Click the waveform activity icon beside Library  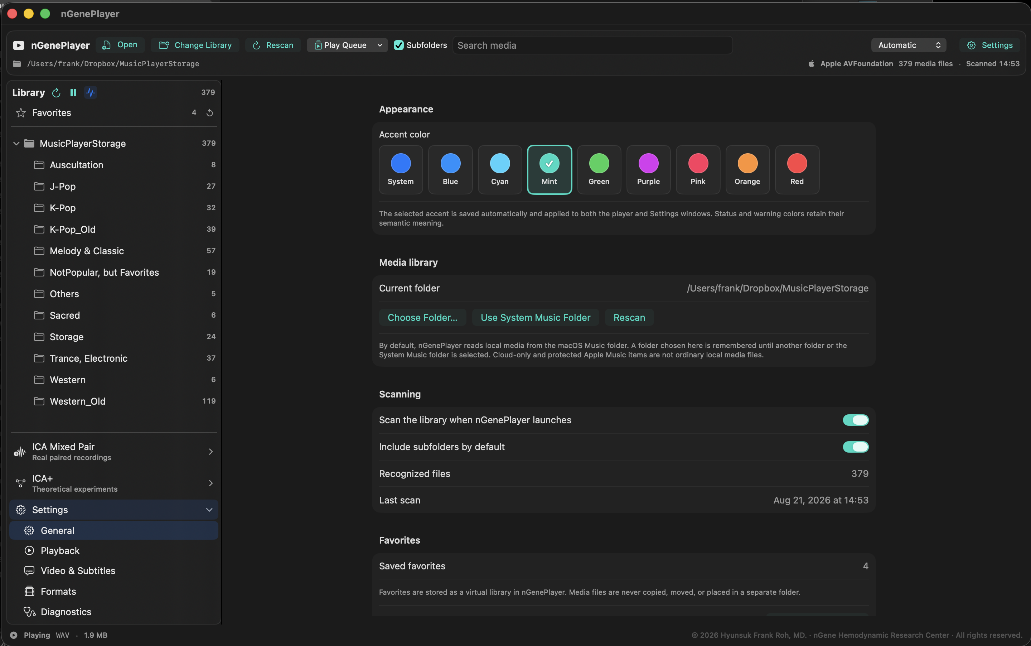91,93
